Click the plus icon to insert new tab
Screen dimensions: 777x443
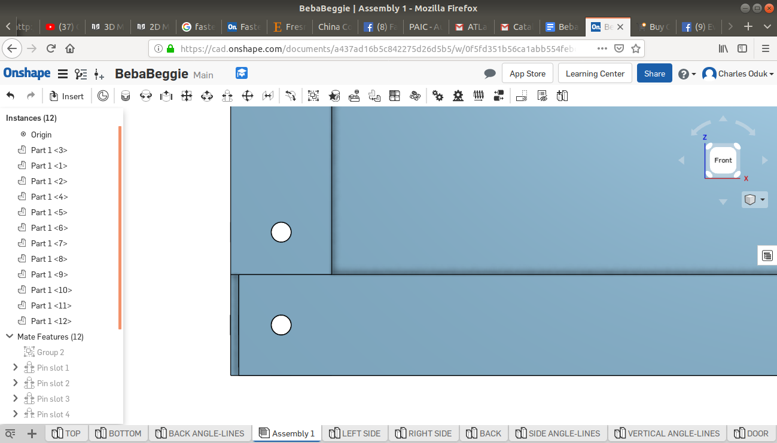click(x=32, y=433)
